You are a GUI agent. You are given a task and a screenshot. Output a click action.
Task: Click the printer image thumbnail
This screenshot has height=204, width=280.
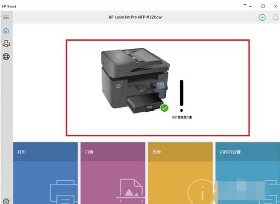[135, 80]
